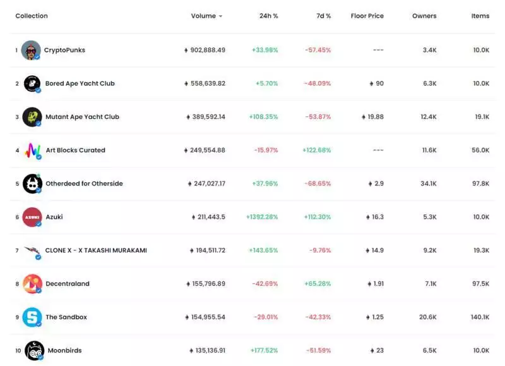Select the Mutant Ape Yacht Club icon
This screenshot has width=505, height=366.
click(x=32, y=117)
